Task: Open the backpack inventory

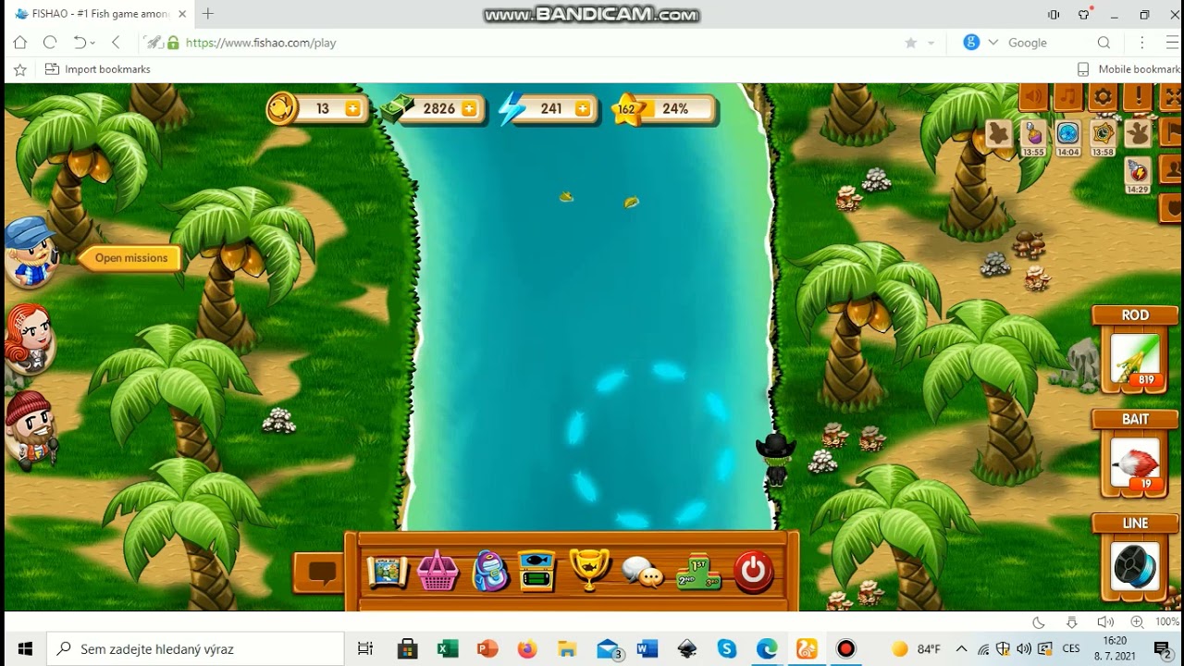Action: 489,571
